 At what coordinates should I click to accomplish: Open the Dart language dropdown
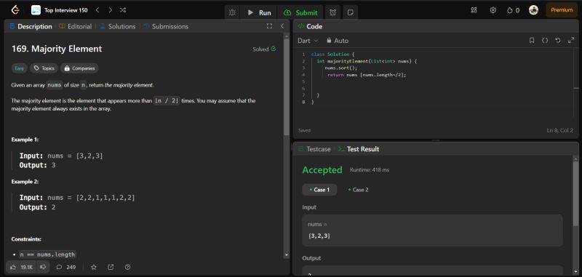point(308,41)
